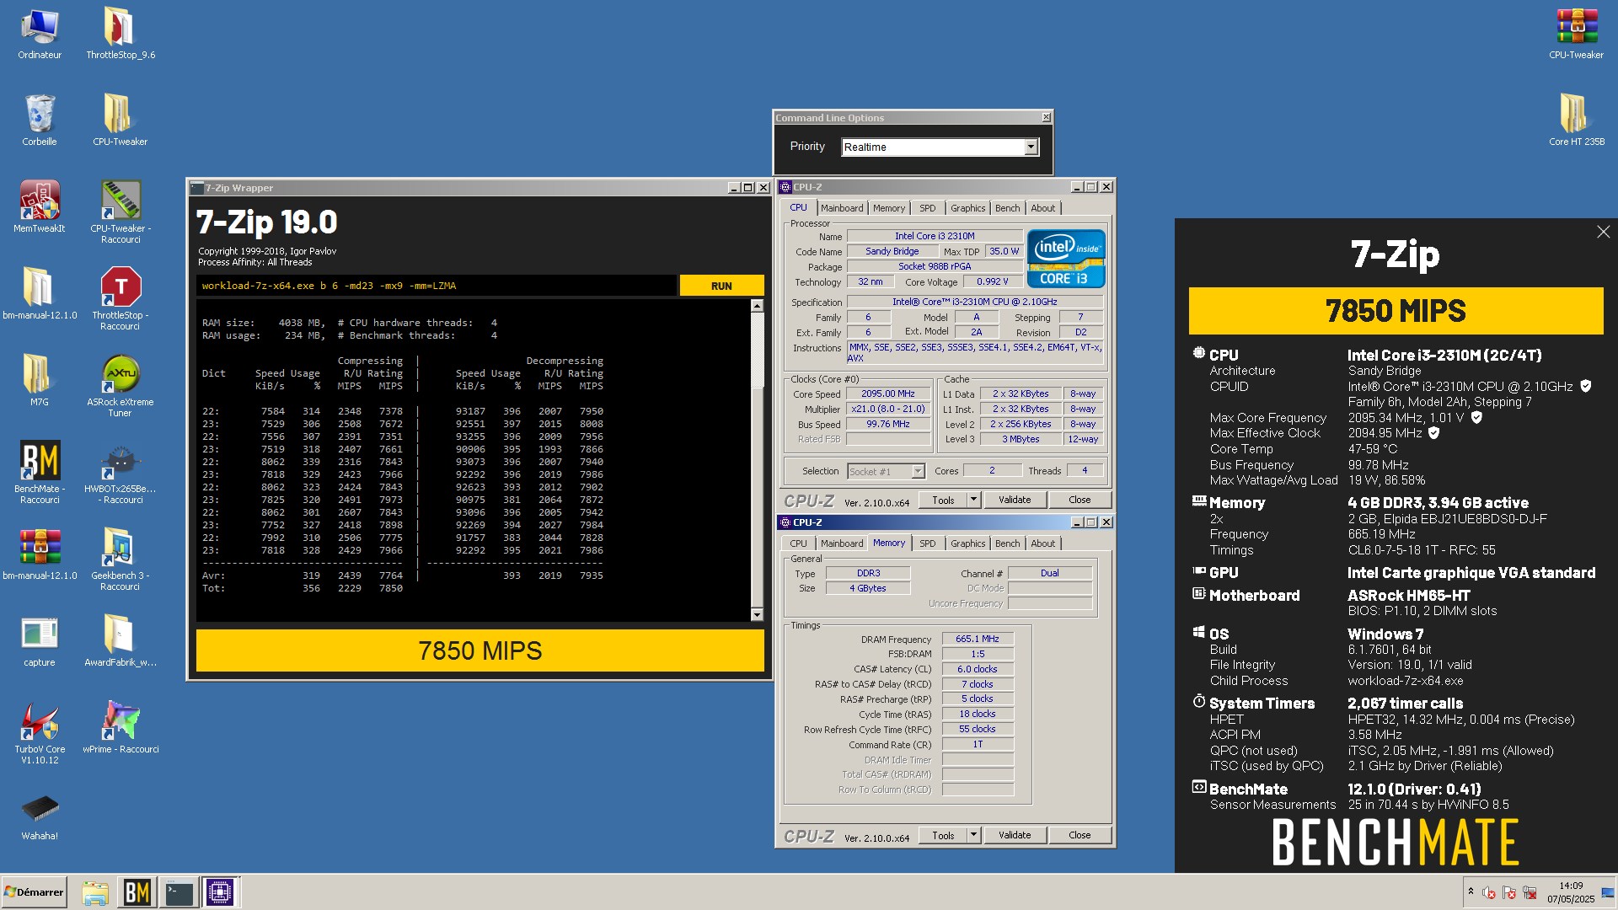This screenshot has width=1618, height=910.
Task: Open the Wahaha! chip icon
Action: coord(40,817)
